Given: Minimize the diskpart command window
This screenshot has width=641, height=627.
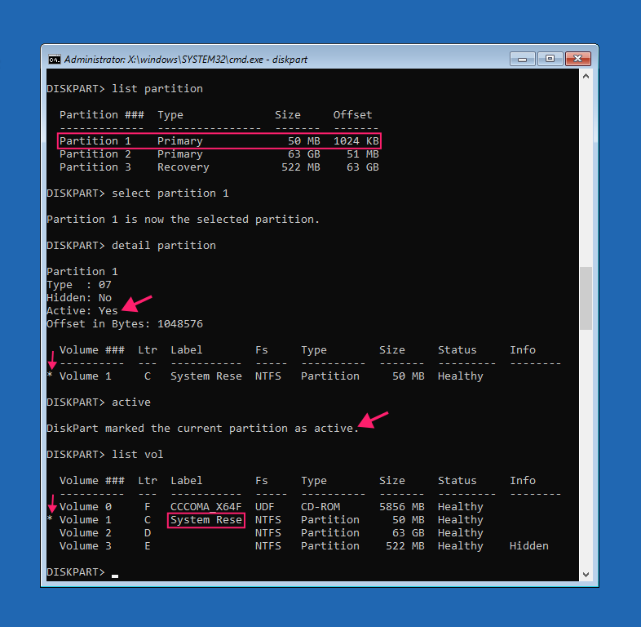Looking at the screenshot, I should coord(523,59).
